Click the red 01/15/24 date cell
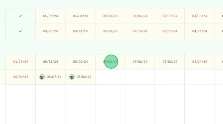Screen dimensions: 223x124 tap(21, 62)
